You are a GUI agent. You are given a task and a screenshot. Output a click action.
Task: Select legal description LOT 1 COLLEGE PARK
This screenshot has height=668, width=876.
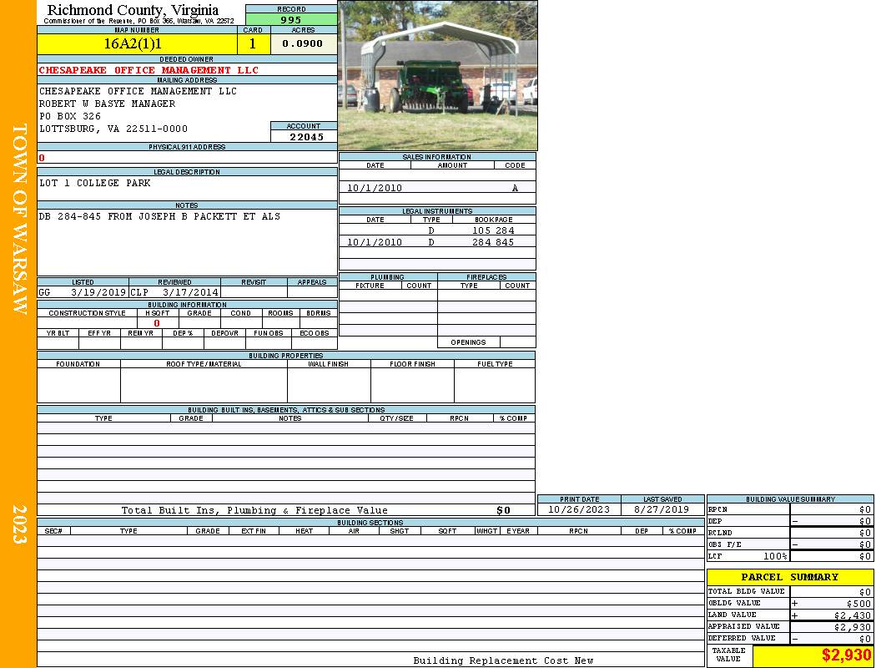[x=94, y=183]
